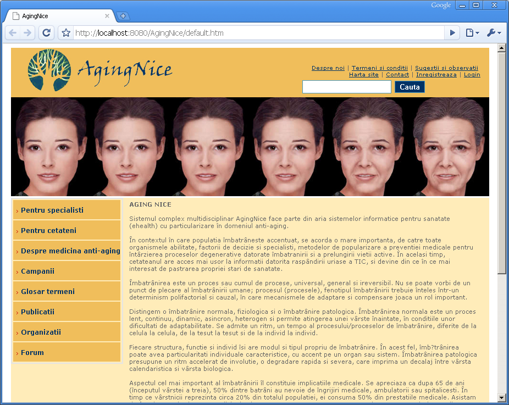Click the scrollbar down arrow
509x405 pixels.
click(501, 397)
